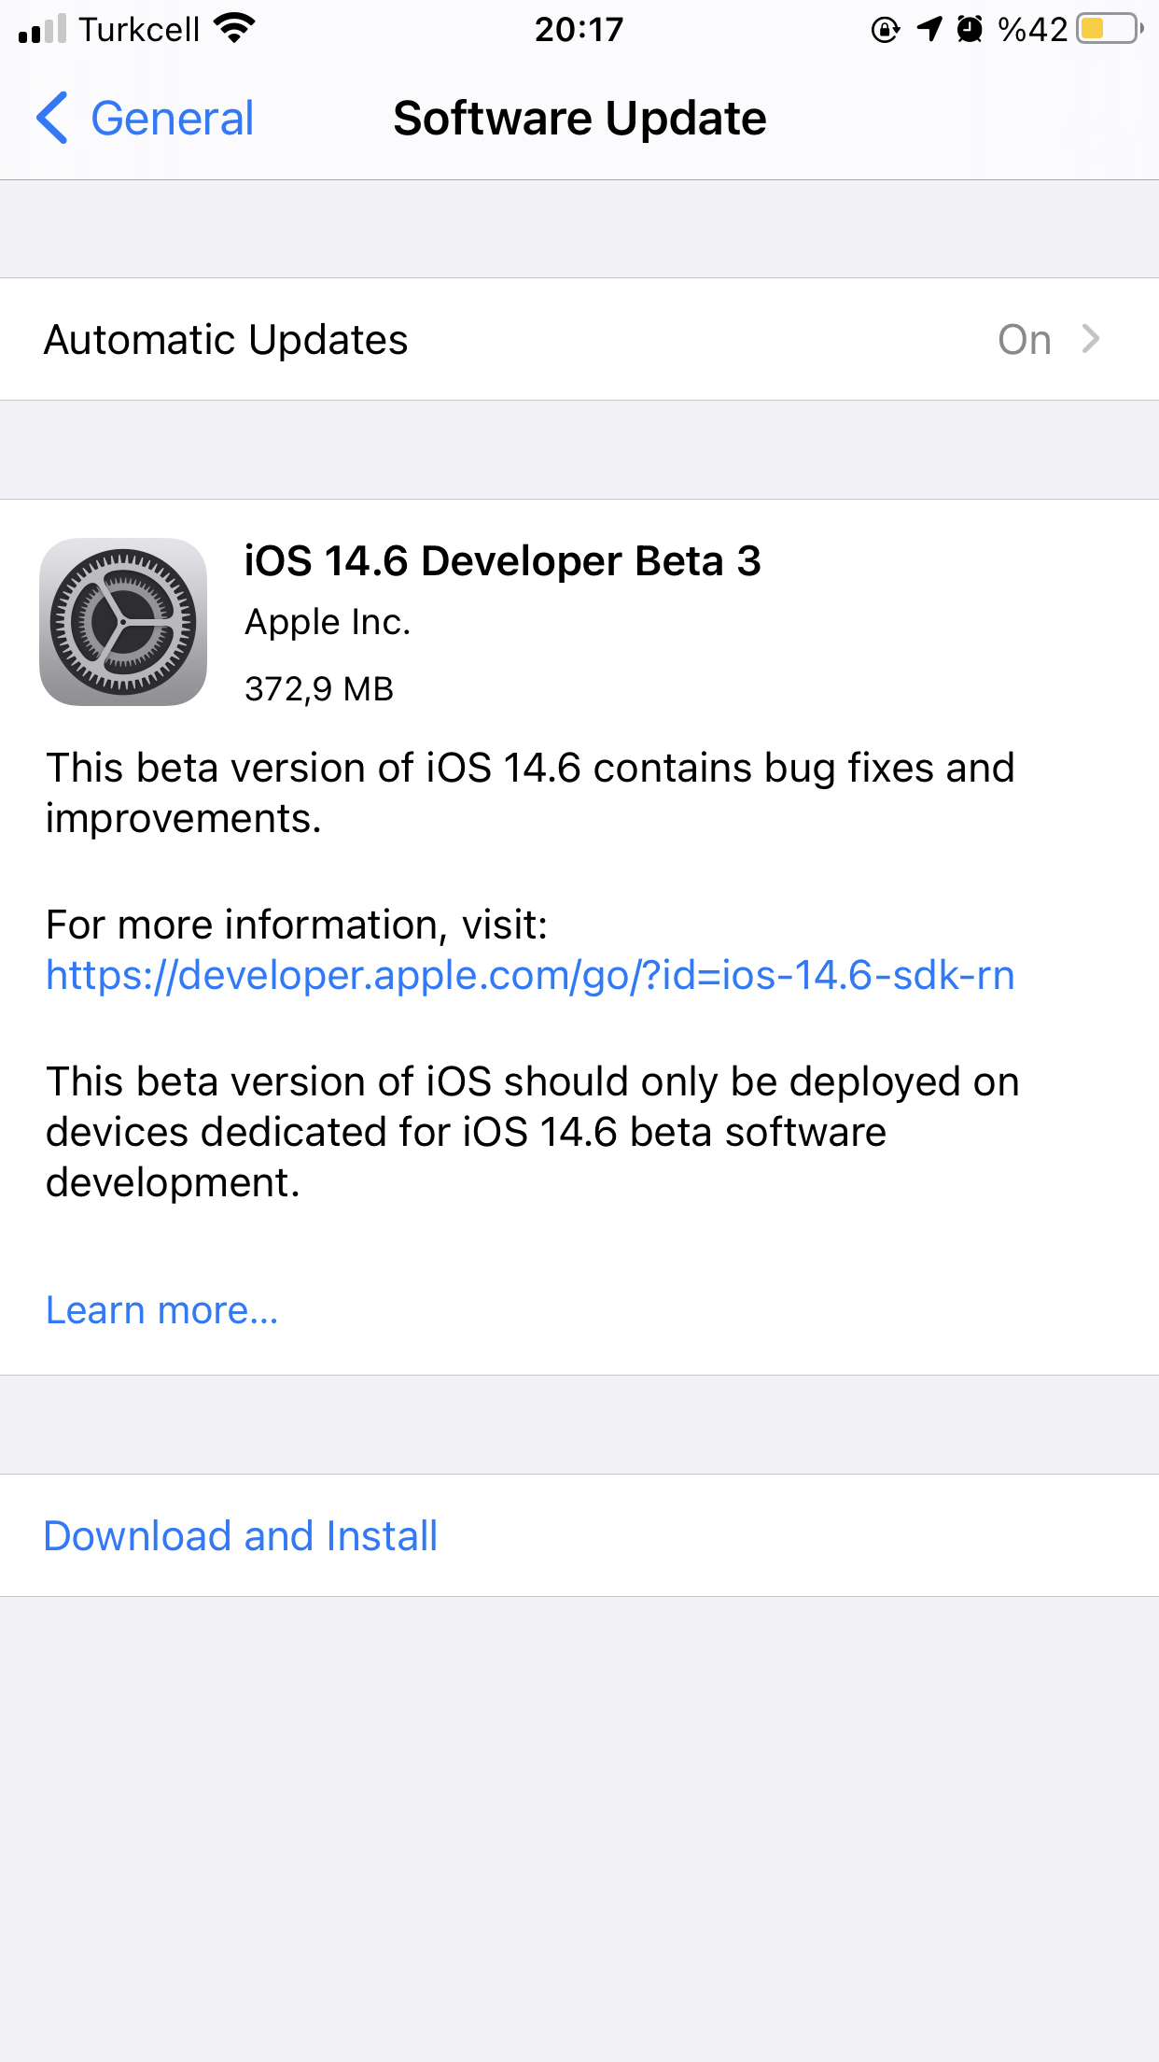The height and width of the screenshot is (2062, 1159).
Task: Tap the Settings gear app icon
Action: click(123, 622)
